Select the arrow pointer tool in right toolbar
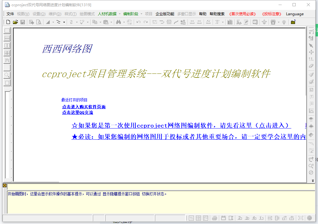 (x=311, y=45)
